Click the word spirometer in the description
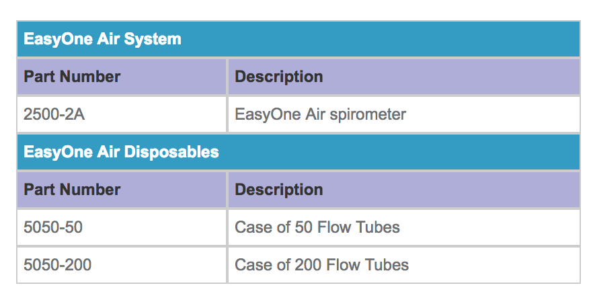 pyautogui.click(x=368, y=115)
